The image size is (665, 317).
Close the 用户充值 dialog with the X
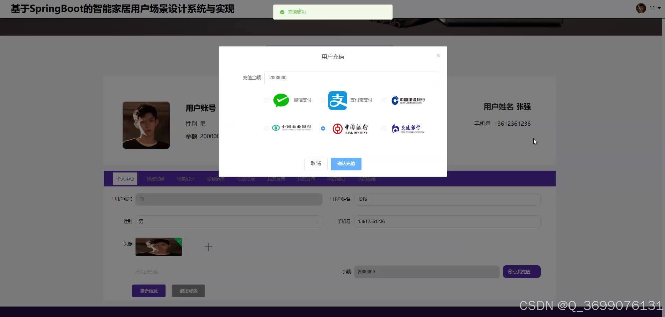438,56
